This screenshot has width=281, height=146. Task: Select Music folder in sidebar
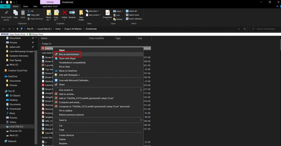tap(12, 113)
